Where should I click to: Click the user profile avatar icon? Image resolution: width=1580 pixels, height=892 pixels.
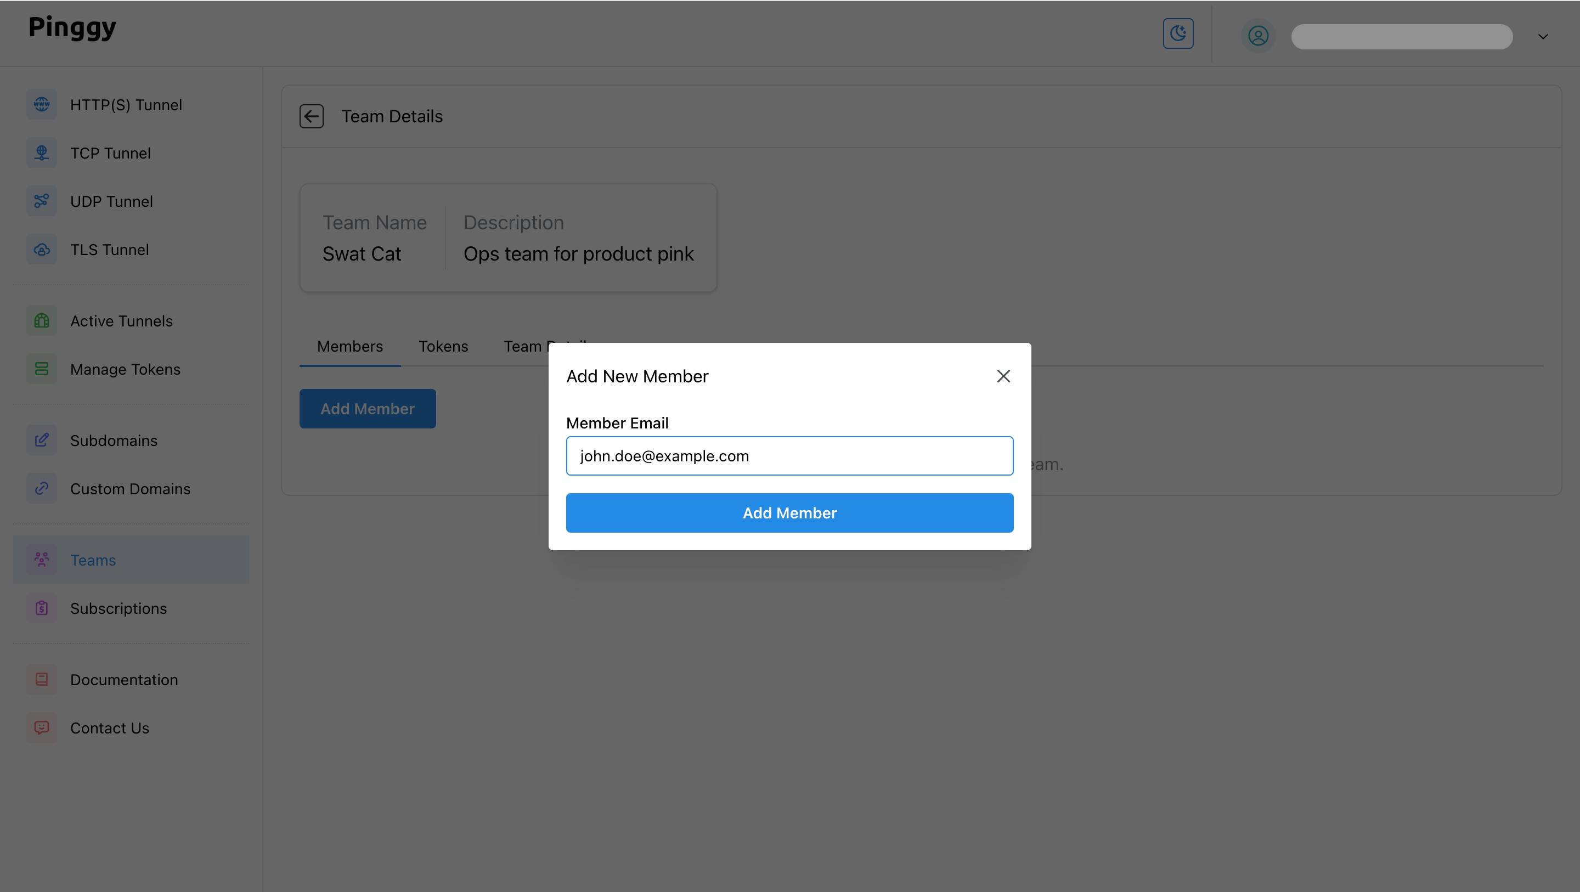pos(1258,36)
